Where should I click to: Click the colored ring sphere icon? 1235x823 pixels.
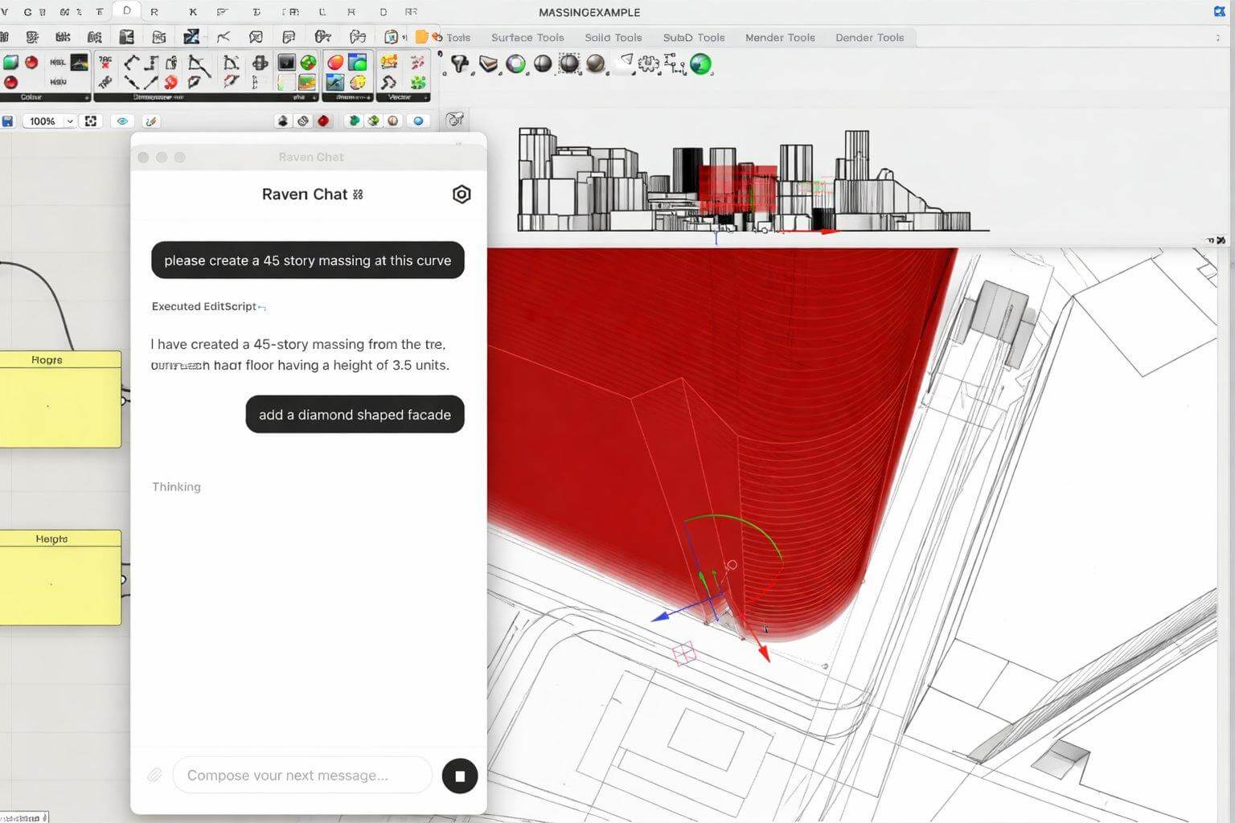click(515, 64)
